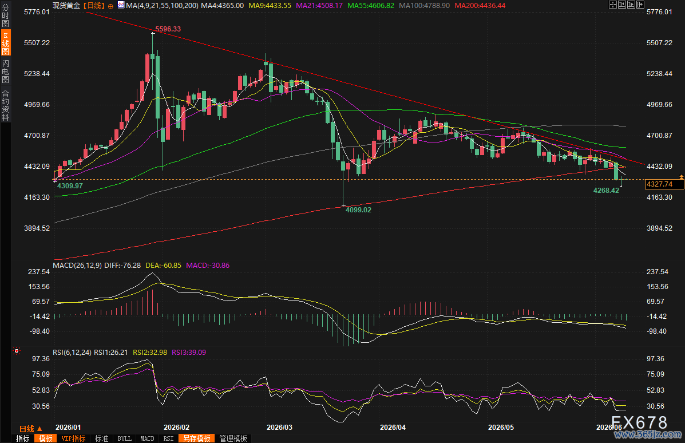
Task: Click the MA indicator chart icon before MA(4,9,21...)
Action: click(x=121, y=5)
